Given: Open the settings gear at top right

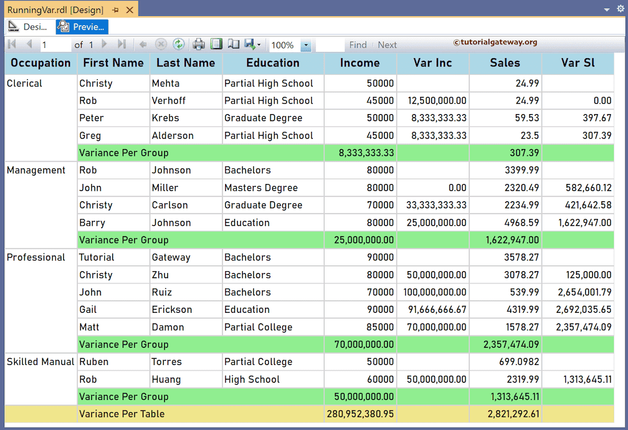Looking at the screenshot, I should 619,9.
